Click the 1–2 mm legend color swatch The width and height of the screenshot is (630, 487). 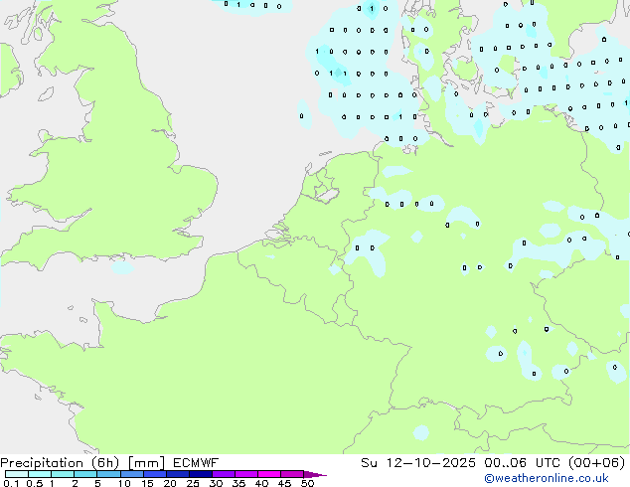pyautogui.click(x=63, y=474)
